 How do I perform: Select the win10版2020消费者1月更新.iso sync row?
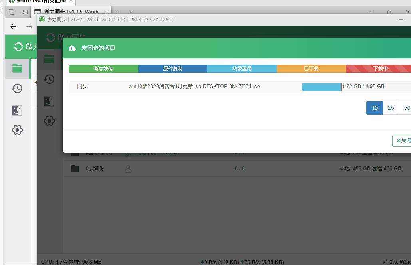194,86
